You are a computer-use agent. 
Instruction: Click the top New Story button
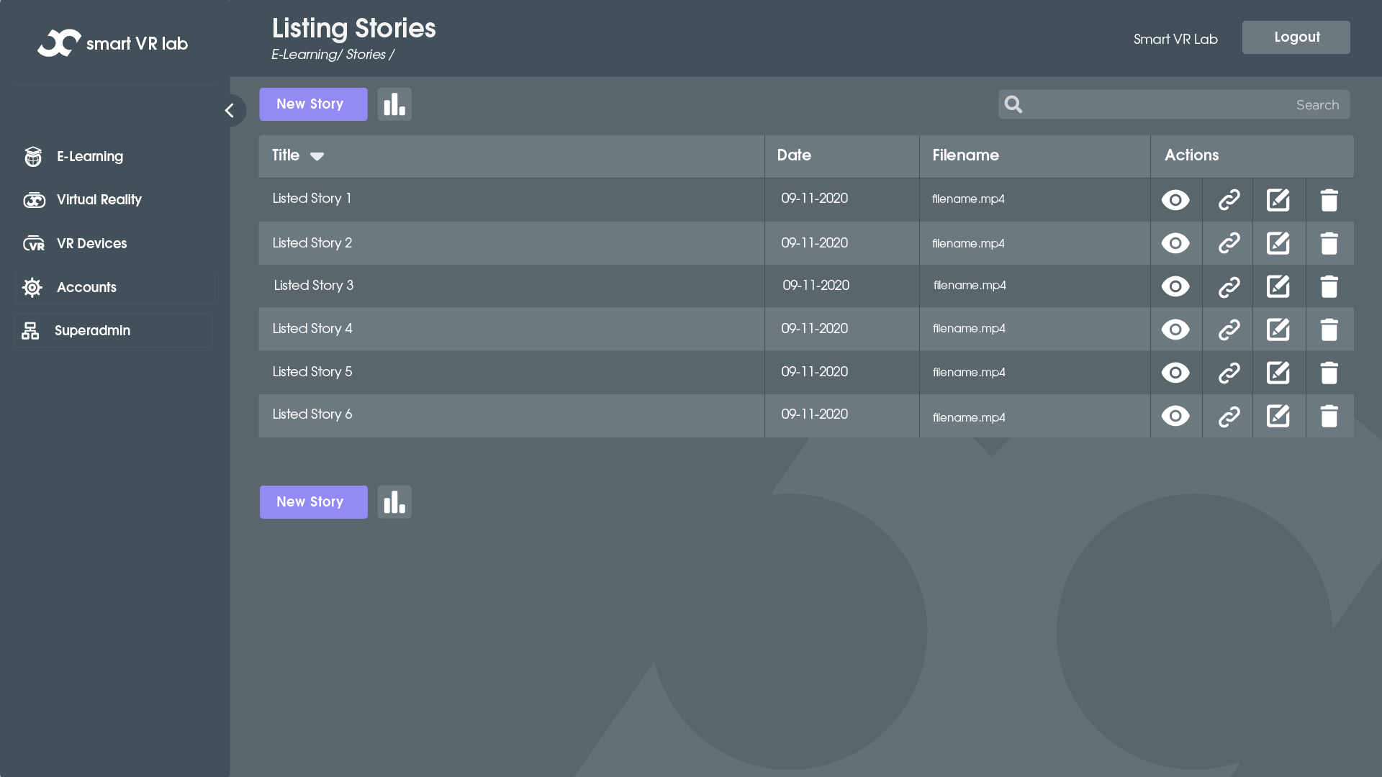point(313,104)
